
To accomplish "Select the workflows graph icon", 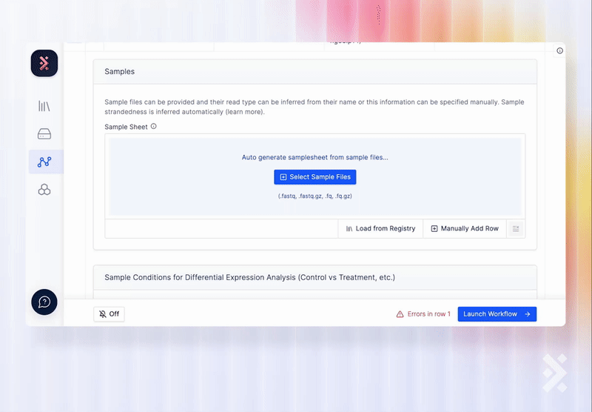I will pyautogui.click(x=44, y=162).
